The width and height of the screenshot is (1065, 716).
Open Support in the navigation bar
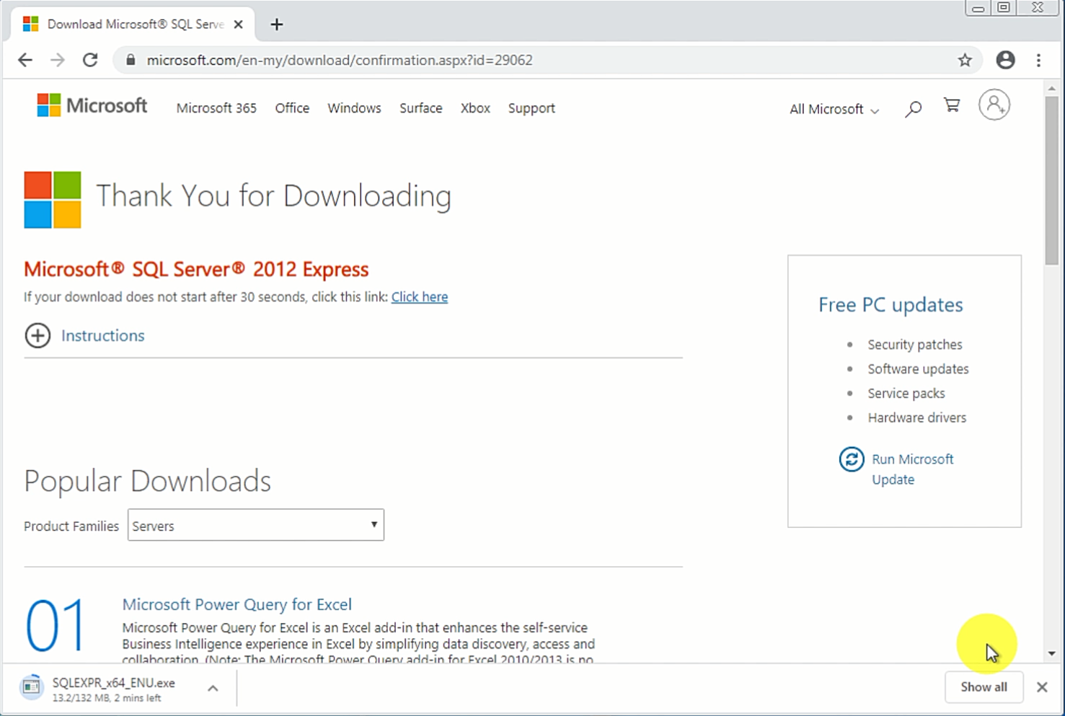click(531, 108)
